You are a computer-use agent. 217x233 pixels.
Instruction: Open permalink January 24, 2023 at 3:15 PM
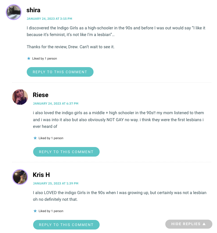click(49, 19)
